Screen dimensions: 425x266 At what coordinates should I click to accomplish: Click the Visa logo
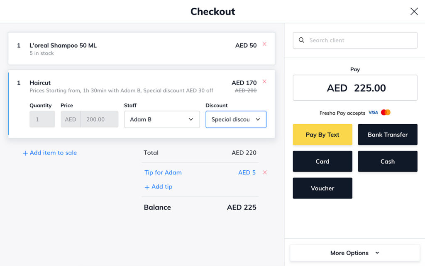coord(373,113)
